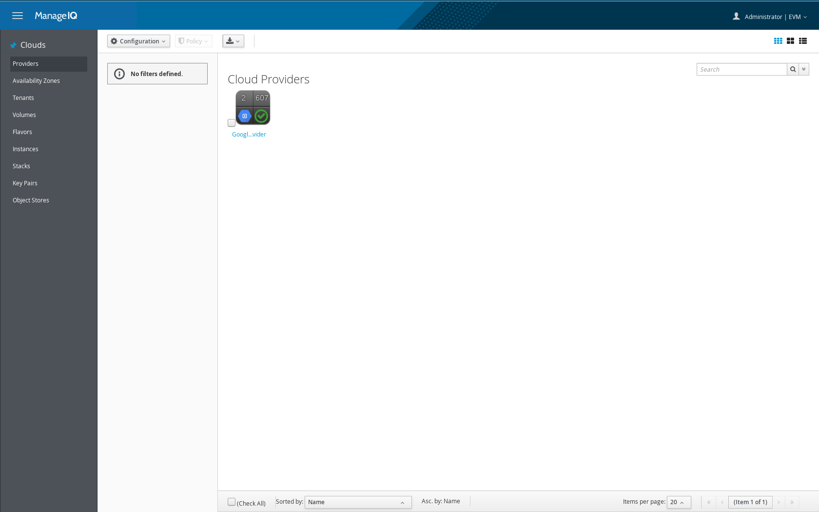Click the provider quadicon thumbnail
Image resolution: width=819 pixels, height=512 pixels.
(x=253, y=107)
